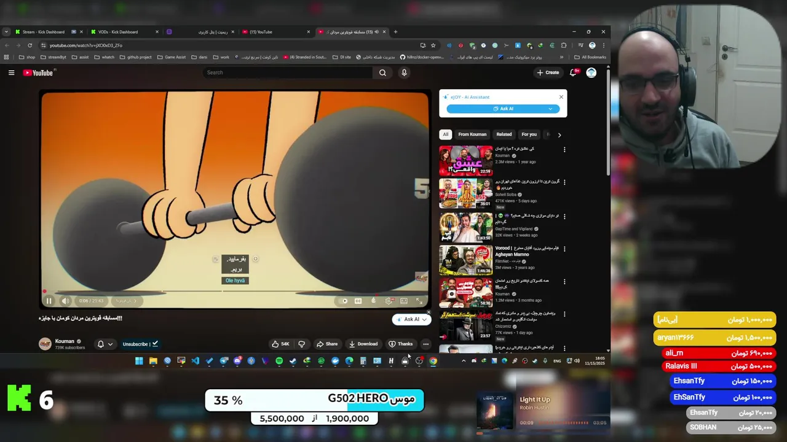Open options for the Soheil Sorba video

click(564, 182)
